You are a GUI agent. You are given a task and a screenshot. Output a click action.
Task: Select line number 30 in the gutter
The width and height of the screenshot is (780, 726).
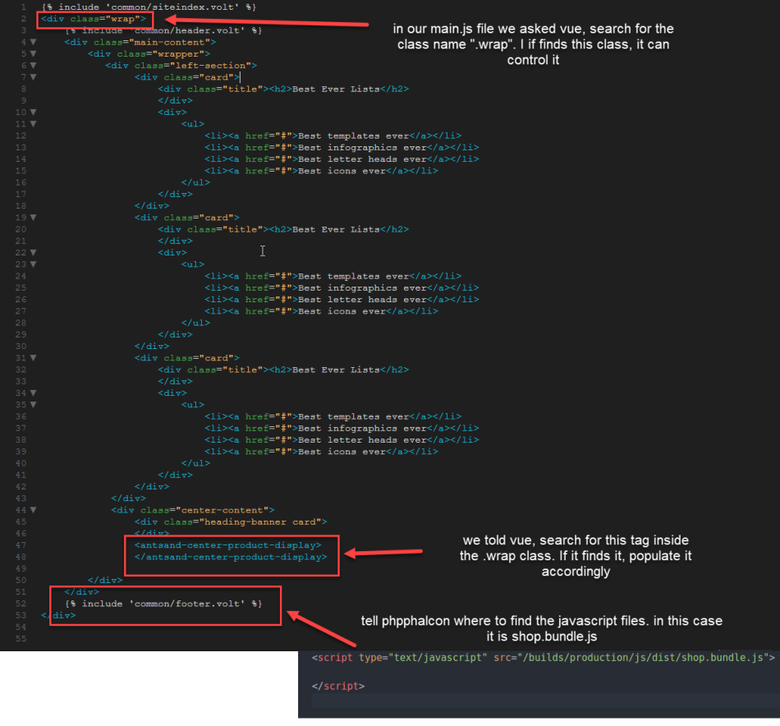21,347
